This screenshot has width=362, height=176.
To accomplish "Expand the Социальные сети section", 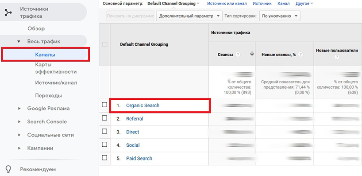I will (x=19, y=135).
